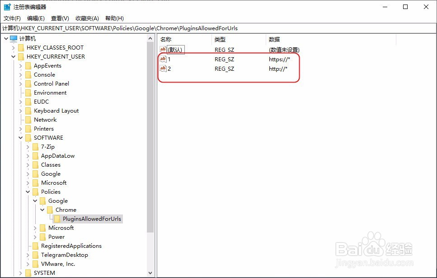Click the (数值未设置) data cell
The width and height of the screenshot is (437, 278).
tap(284, 50)
